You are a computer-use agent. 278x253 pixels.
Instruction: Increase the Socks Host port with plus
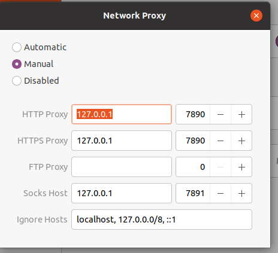pyautogui.click(x=241, y=193)
